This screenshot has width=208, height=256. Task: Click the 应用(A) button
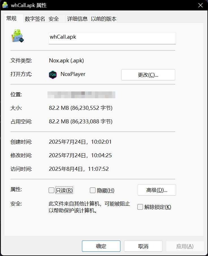pyautogui.click(x=185, y=246)
